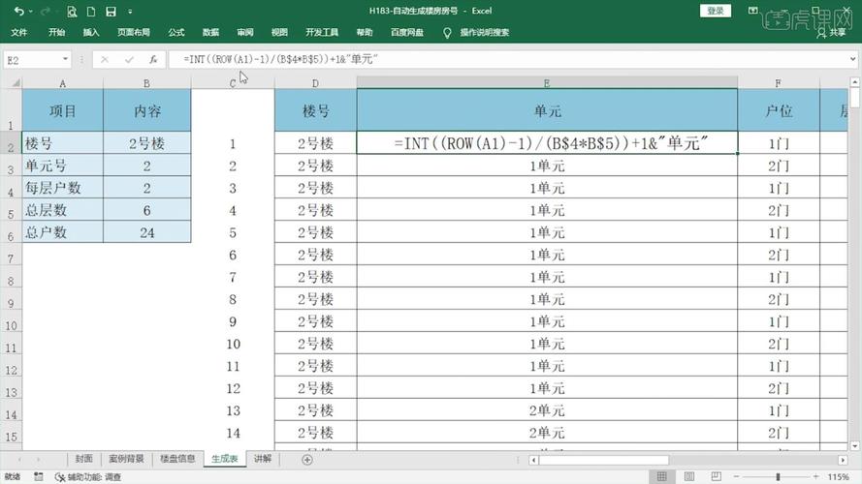Click the 操作说明搜索 search box
The width and height of the screenshot is (862, 484).
484,32
